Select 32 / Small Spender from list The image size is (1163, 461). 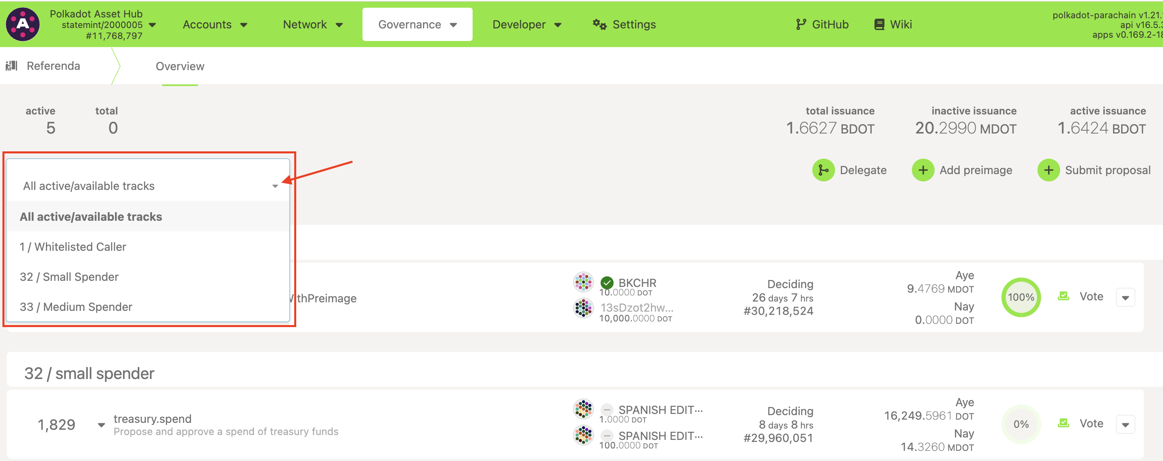(x=69, y=276)
